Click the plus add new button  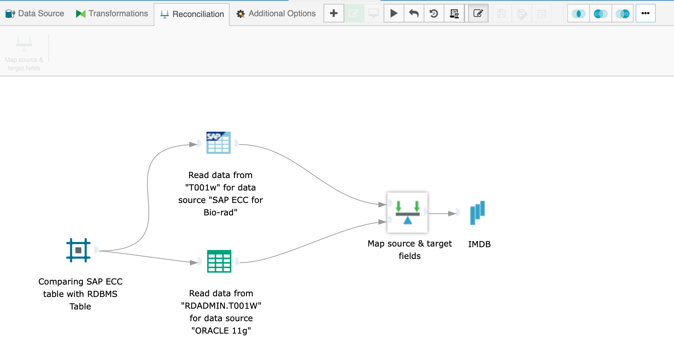(x=334, y=13)
